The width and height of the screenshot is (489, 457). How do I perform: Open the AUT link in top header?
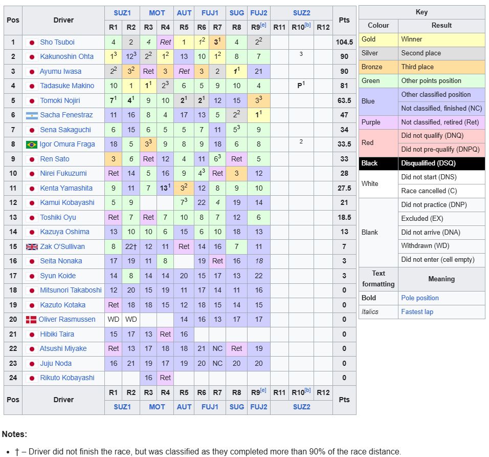point(184,13)
